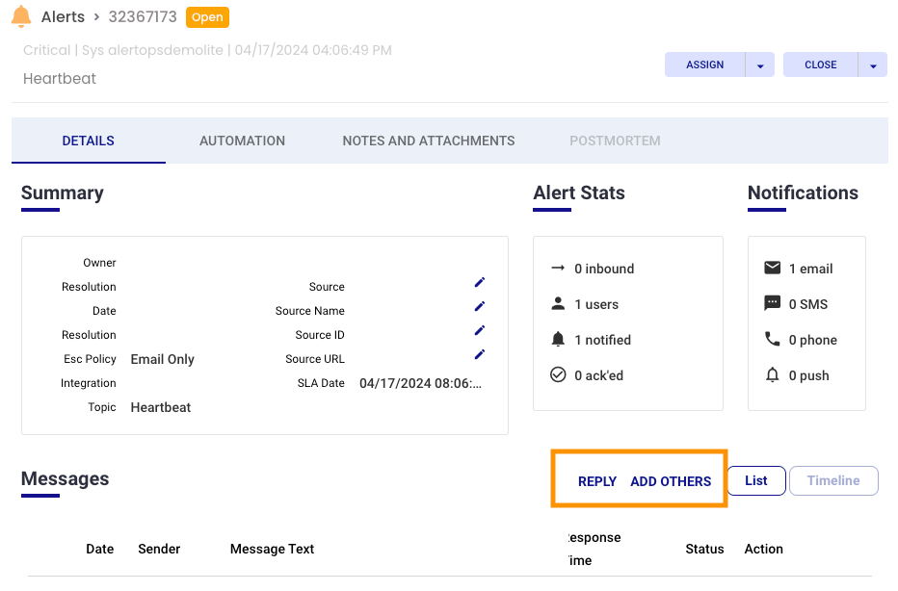
Task: Edit Source Name with pencil icon
Action: point(480,306)
